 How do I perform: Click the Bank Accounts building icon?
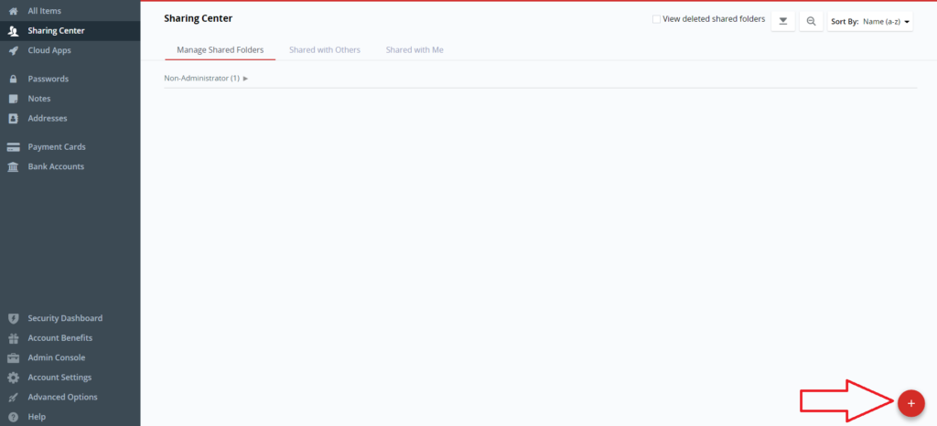[x=13, y=166]
